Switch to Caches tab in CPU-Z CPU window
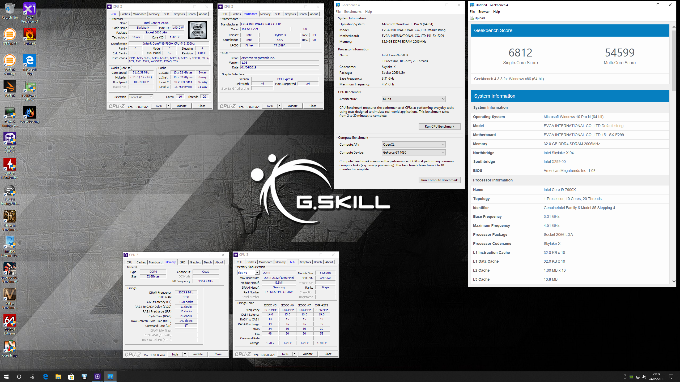The width and height of the screenshot is (680, 382). click(x=125, y=14)
